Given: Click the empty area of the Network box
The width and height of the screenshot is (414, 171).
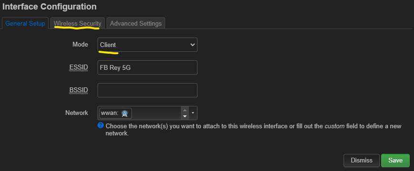Looking at the screenshot, I should coord(156,114).
